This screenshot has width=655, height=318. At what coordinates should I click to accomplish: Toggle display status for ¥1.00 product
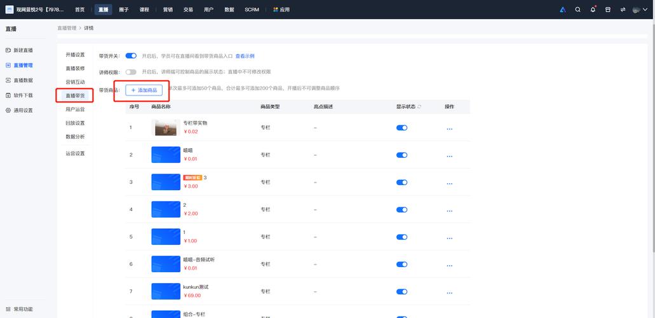point(402,237)
